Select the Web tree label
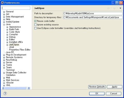The height and width of the screenshot is (98, 124). click(8, 78)
